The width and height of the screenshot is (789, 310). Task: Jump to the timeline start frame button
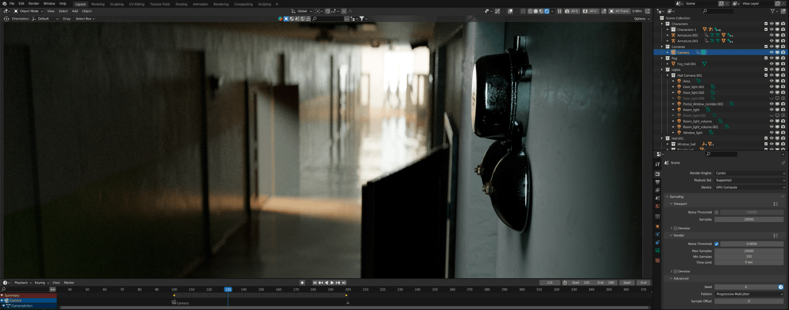coord(315,282)
